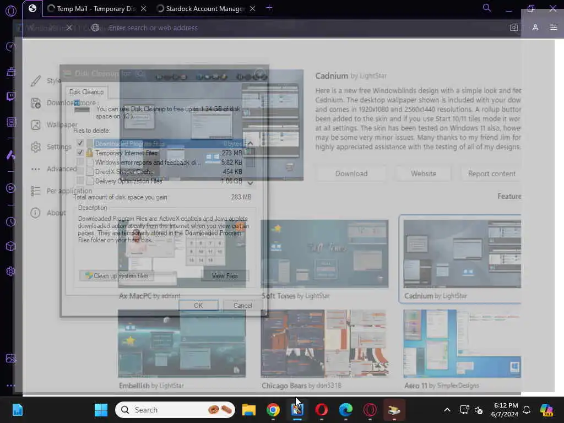This screenshot has width=564, height=423.
Task: Open GX Control speedometer in Opera sidebar
Action: pos(11,46)
